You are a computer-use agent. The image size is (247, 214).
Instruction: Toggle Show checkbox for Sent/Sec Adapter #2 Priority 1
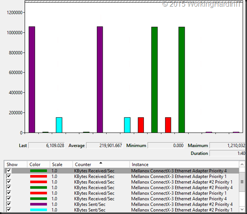click(x=9, y=210)
